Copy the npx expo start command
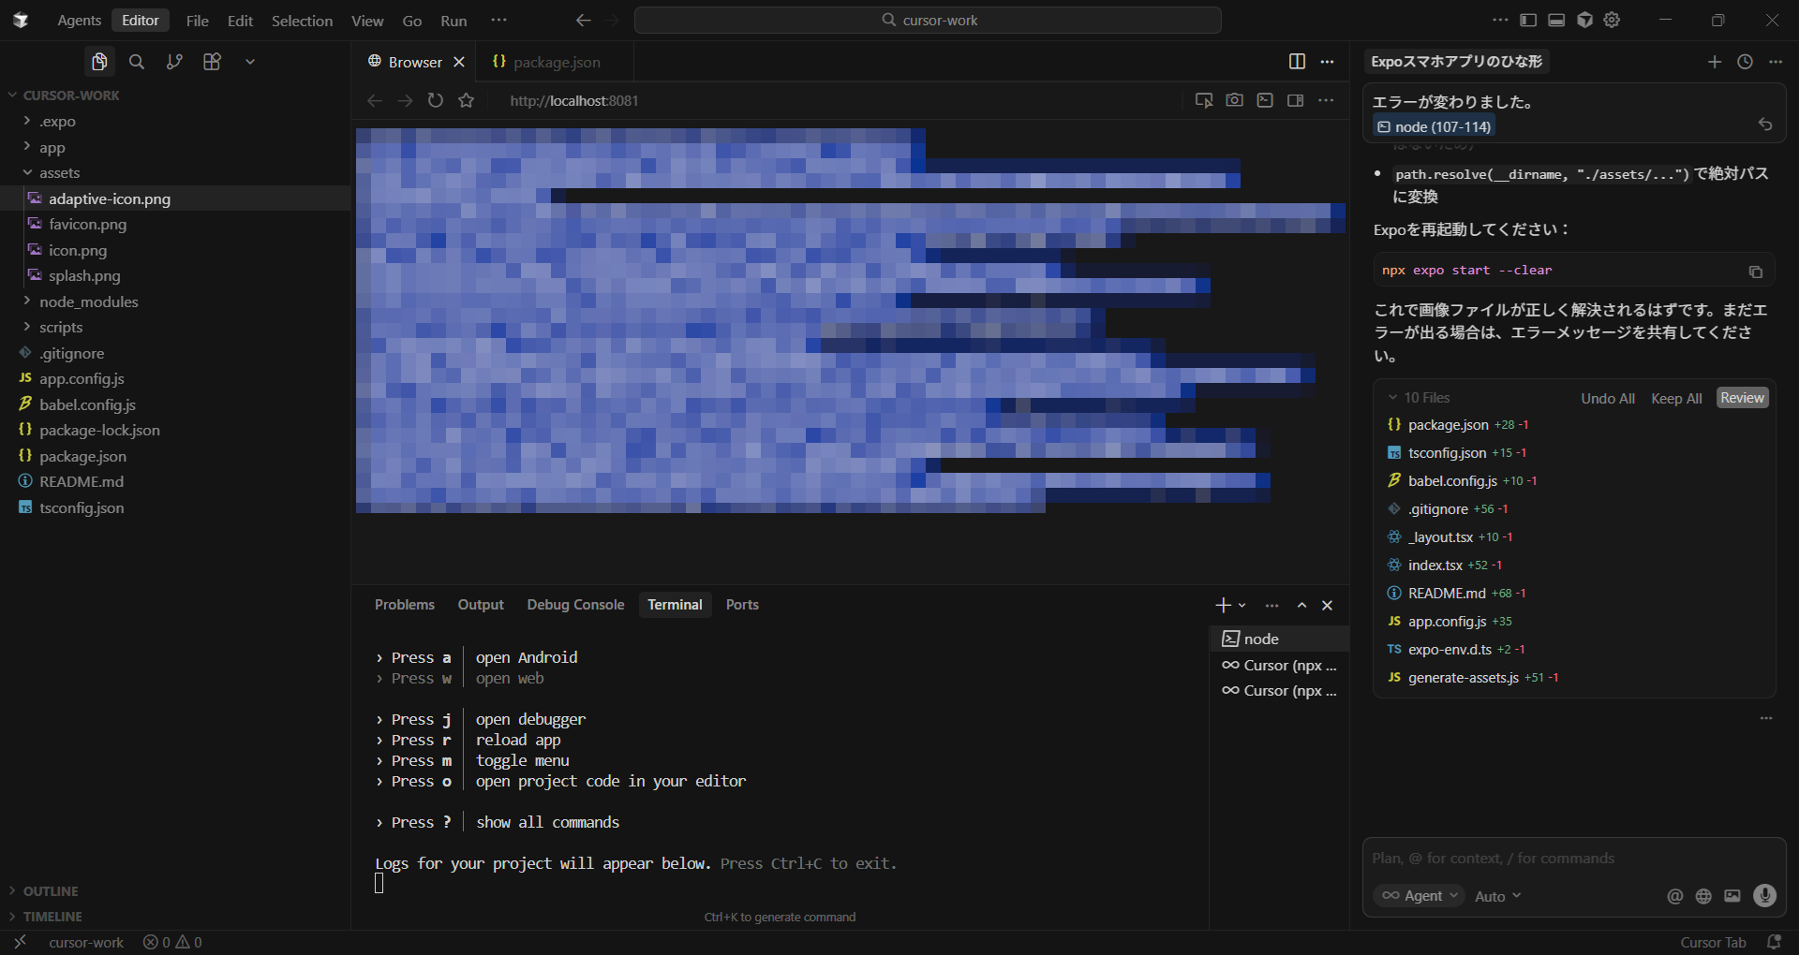The height and width of the screenshot is (955, 1799). (1755, 272)
